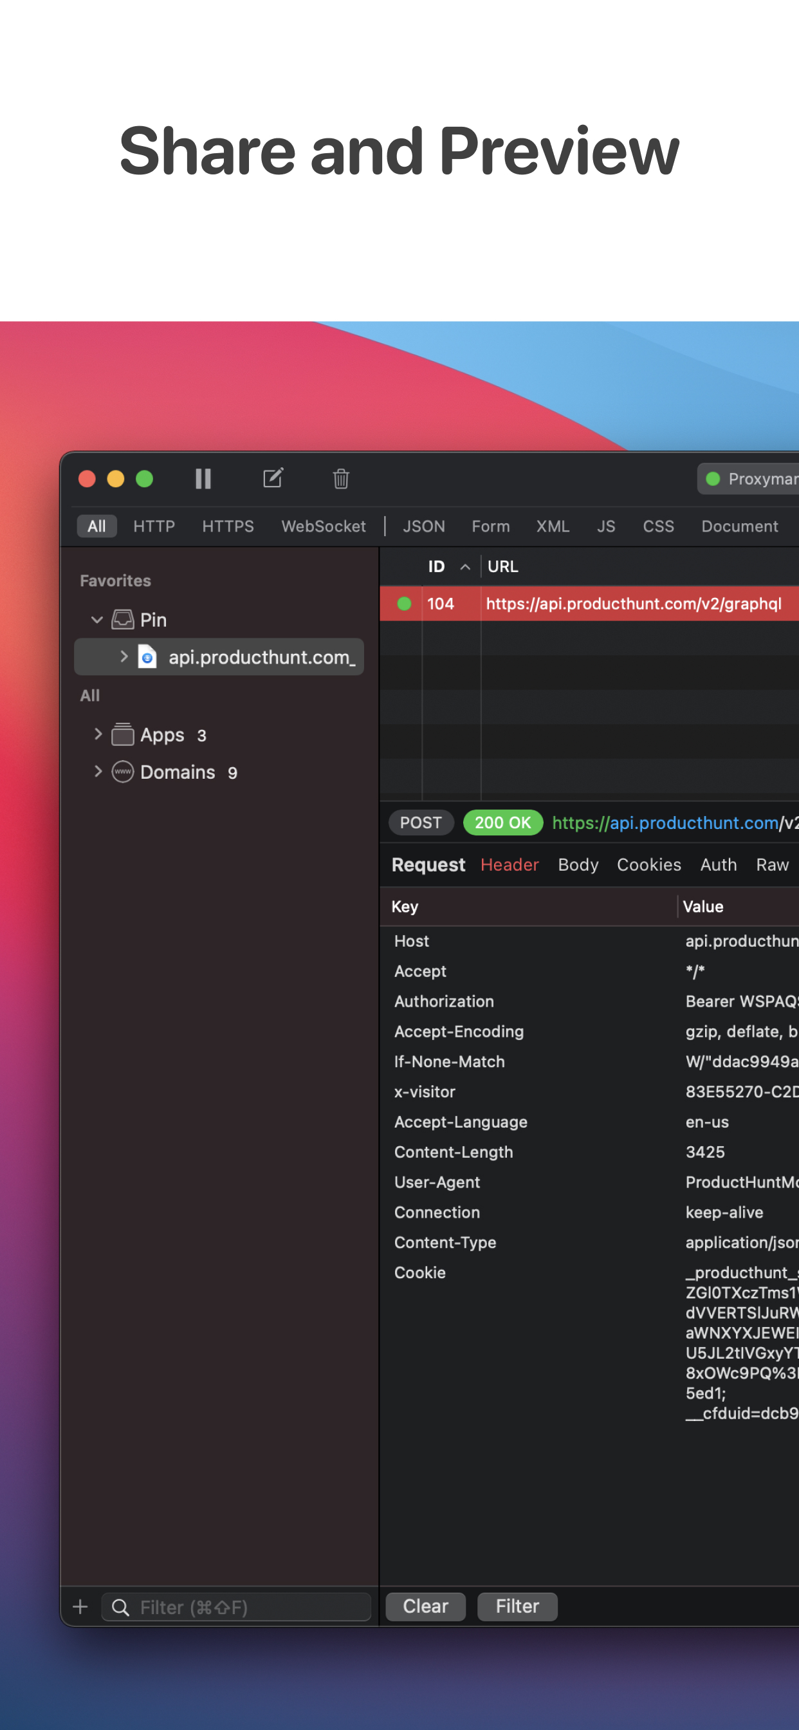799x1730 pixels.
Task: Click the trash icon to clear session
Action: coord(340,479)
